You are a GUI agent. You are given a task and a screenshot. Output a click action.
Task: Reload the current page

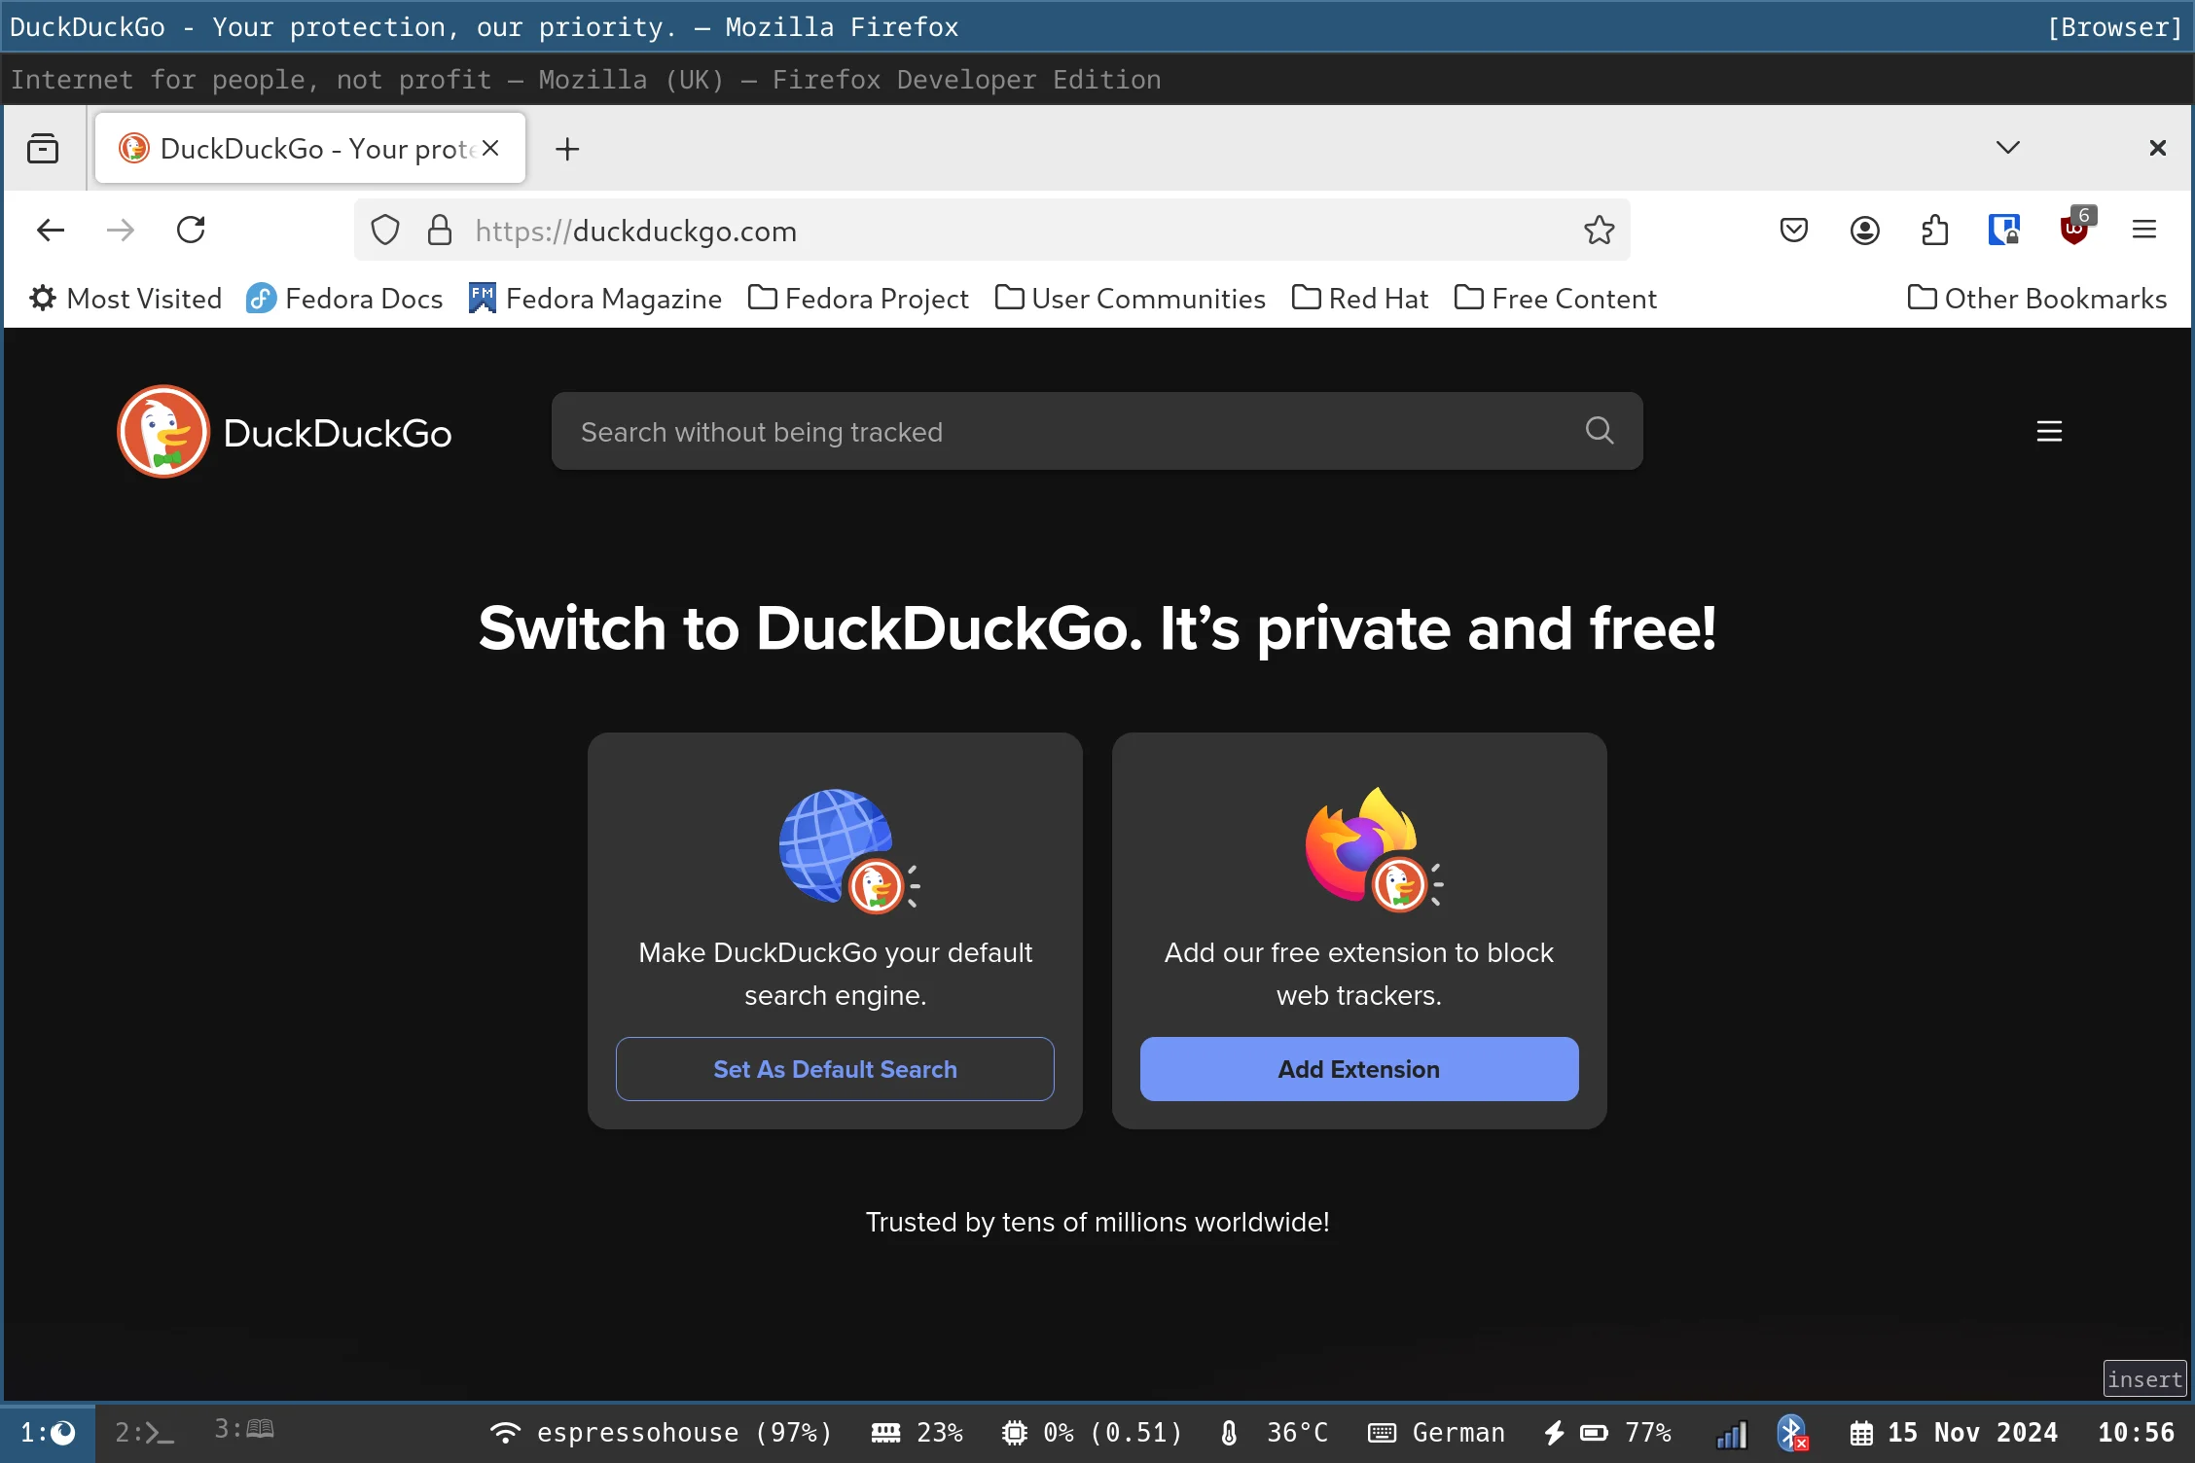tap(191, 231)
